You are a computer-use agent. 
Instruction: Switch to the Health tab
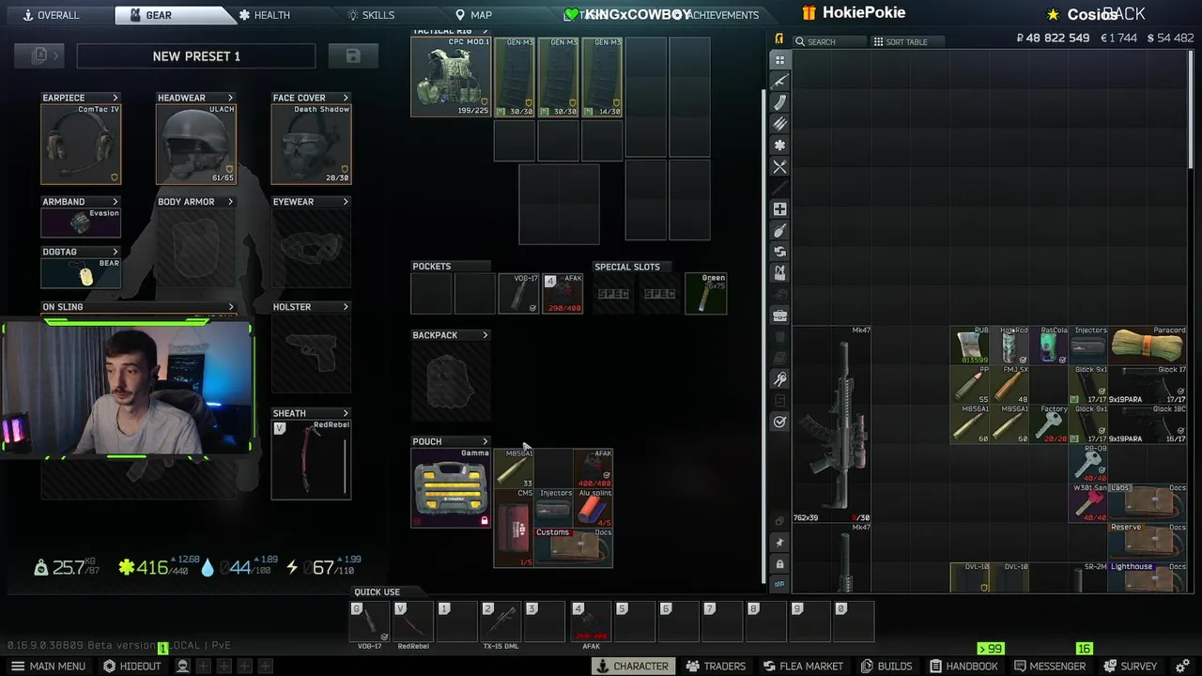click(x=265, y=15)
